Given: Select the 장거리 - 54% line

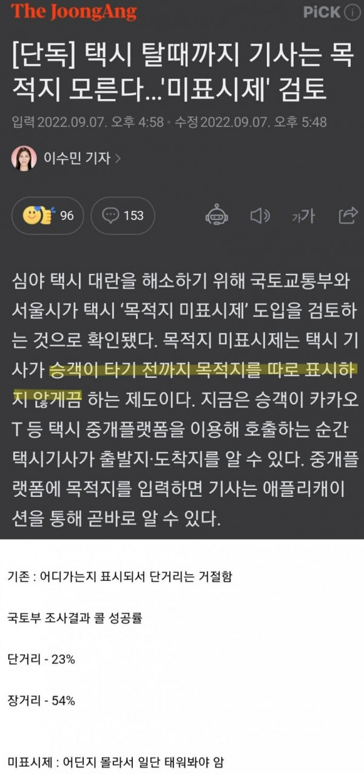Looking at the screenshot, I should coord(41,700).
